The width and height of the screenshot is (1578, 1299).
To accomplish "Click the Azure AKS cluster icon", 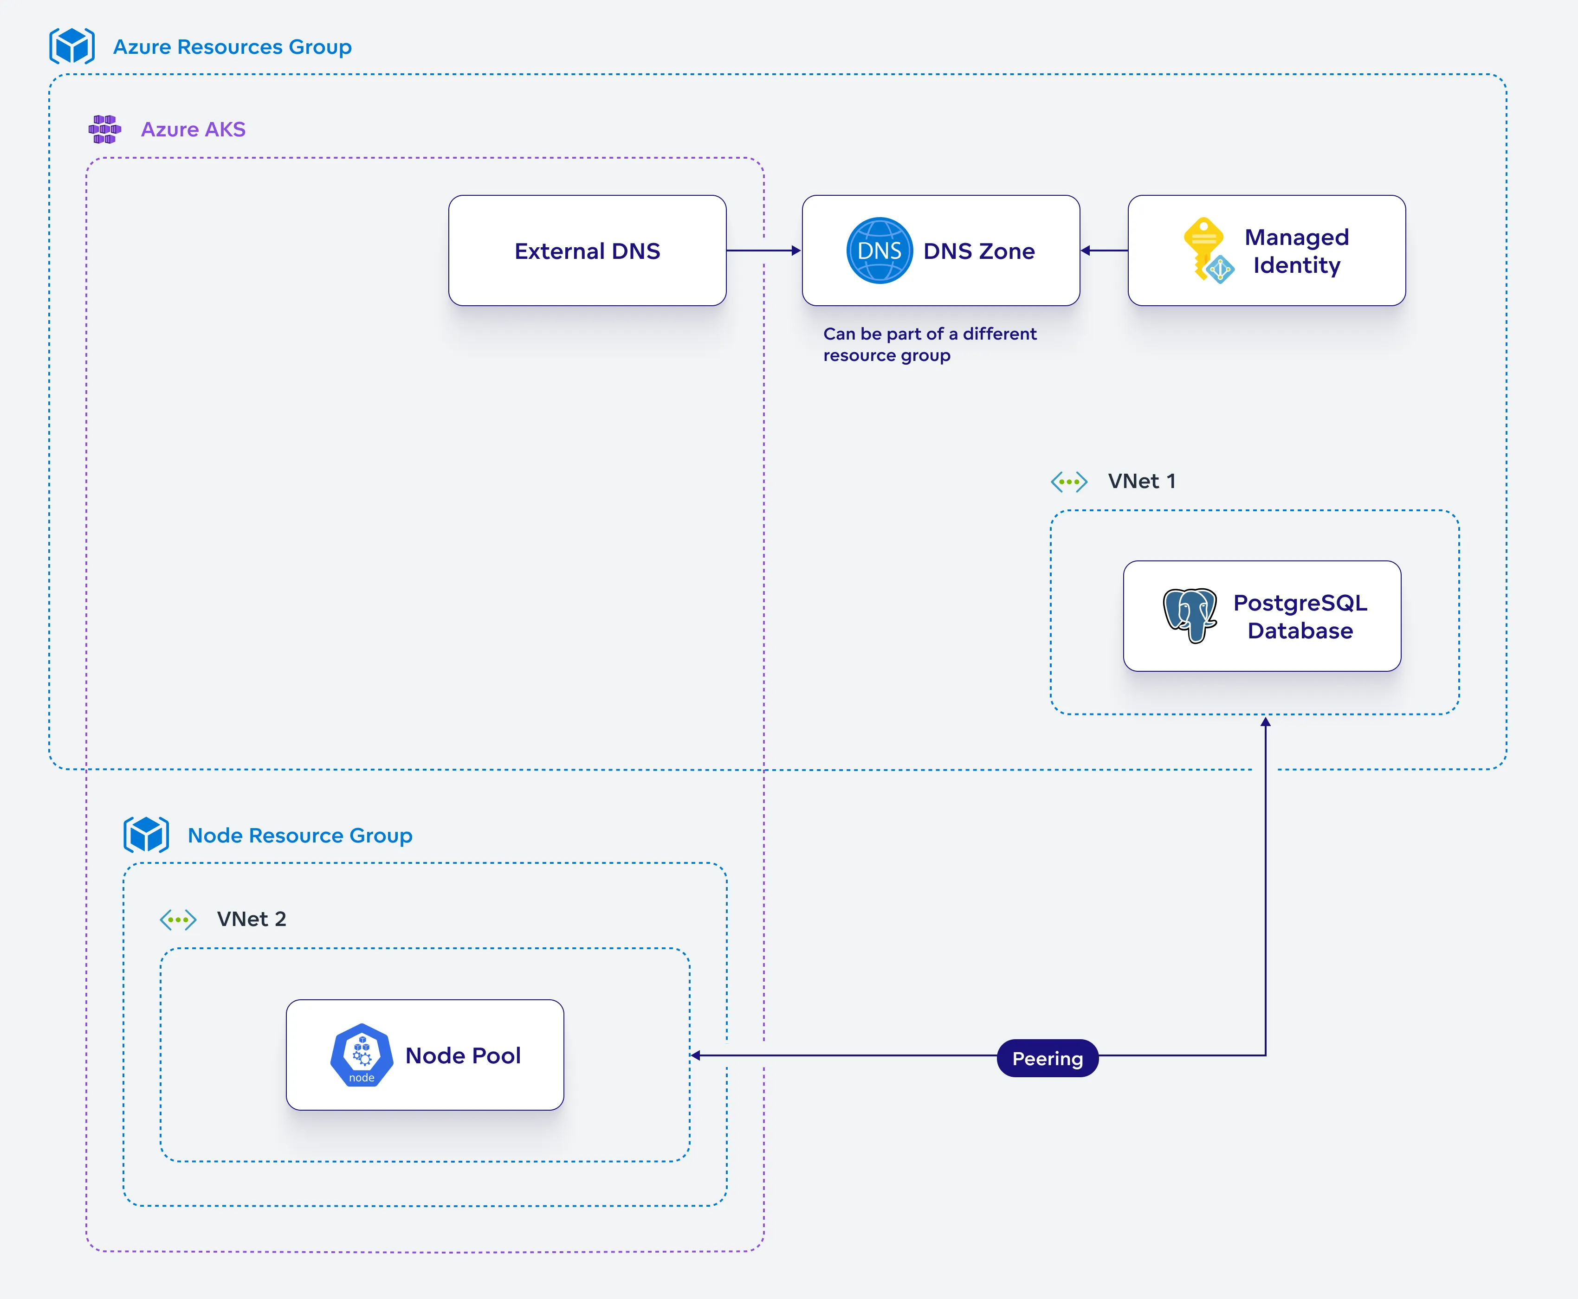I will point(105,129).
